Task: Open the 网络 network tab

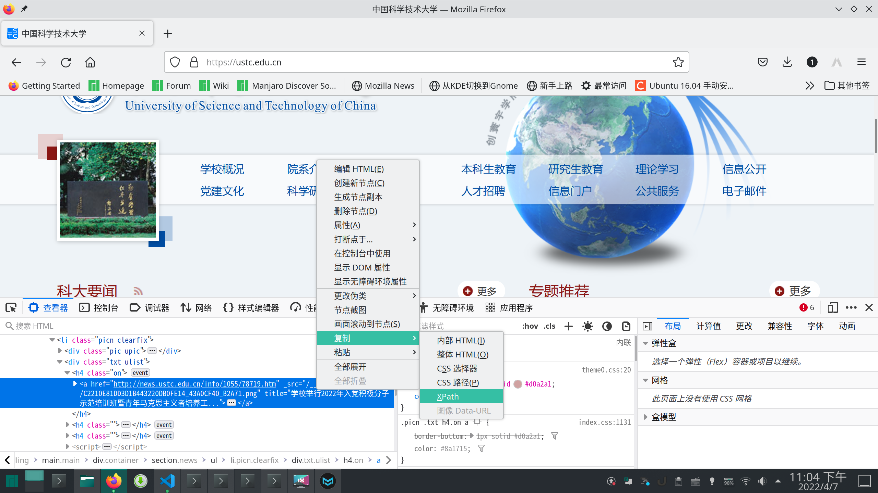Action: (197, 308)
